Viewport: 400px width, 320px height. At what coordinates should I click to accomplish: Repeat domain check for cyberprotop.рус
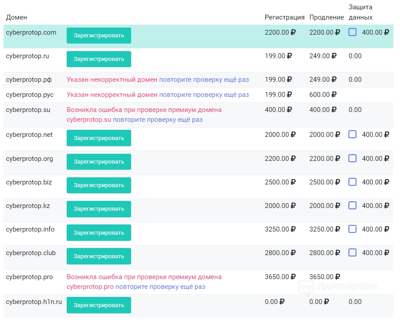tap(204, 95)
